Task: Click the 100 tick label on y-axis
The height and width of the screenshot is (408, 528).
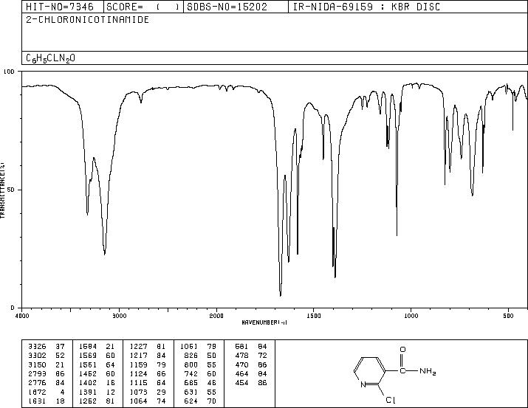Action: click(9, 72)
